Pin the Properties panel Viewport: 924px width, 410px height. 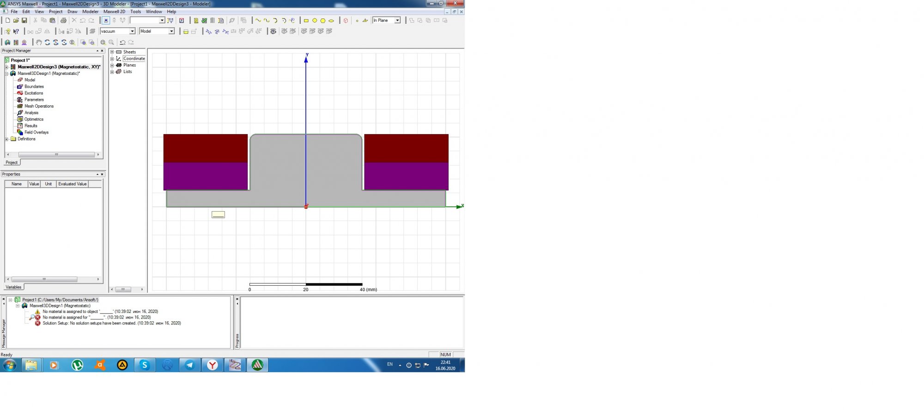coord(97,174)
